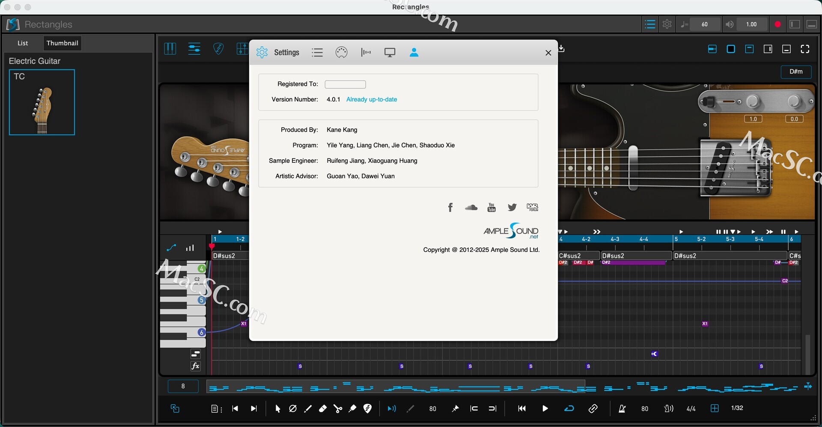The width and height of the screenshot is (822, 427).
Task: Click the Registered To input field
Action: (345, 84)
